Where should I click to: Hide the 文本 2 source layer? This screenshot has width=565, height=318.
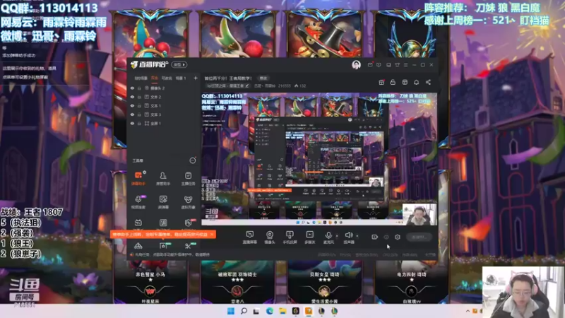click(132, 97)
